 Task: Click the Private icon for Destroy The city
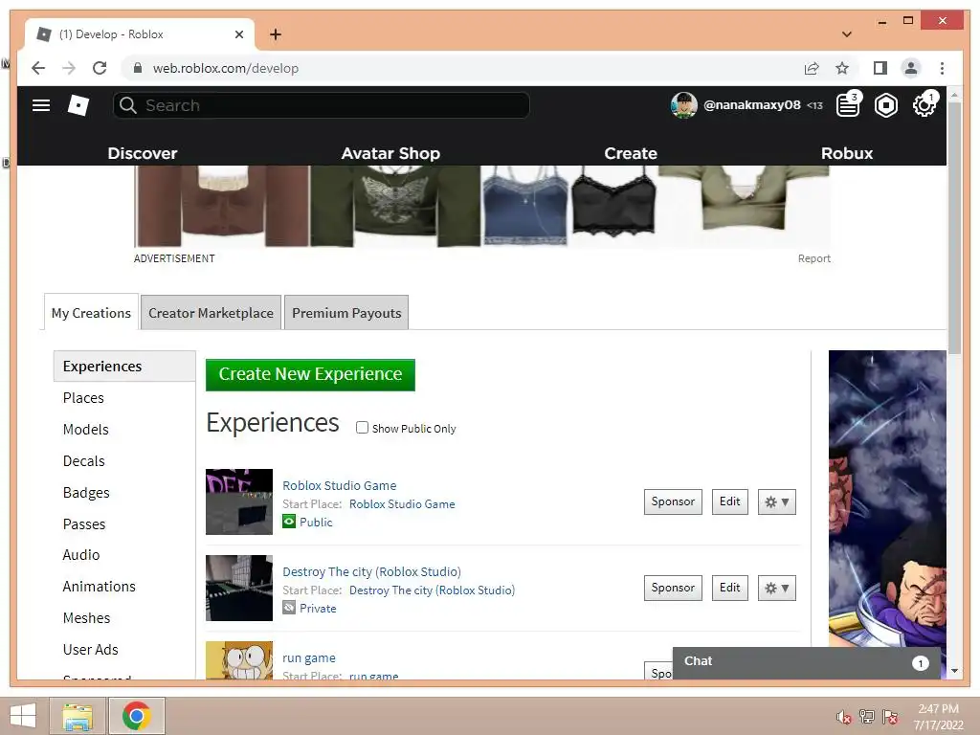pos(289,608)
